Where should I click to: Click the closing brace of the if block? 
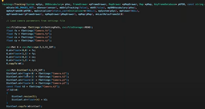(7, 103)
